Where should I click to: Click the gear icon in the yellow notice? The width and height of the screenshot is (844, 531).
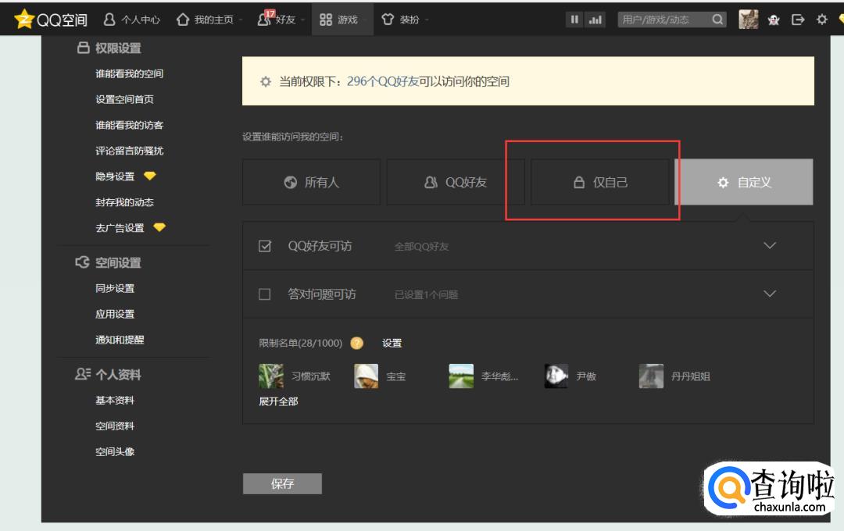(266, 82)
